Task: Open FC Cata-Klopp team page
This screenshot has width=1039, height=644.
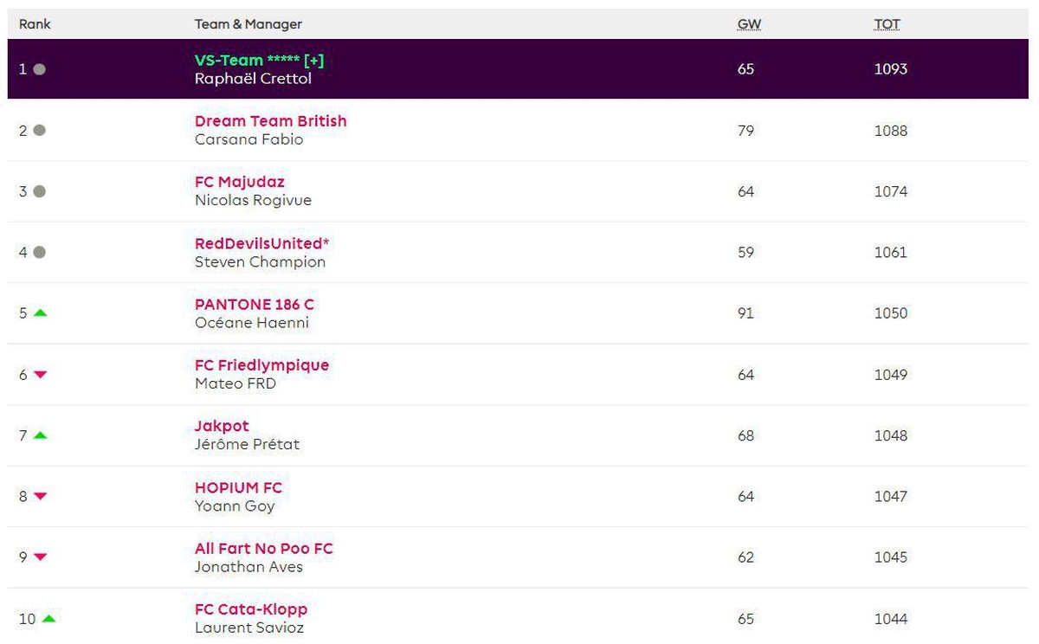Action: pyautogui.click(x=251, y=609)
